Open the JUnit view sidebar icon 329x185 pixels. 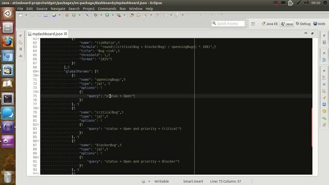click(21, 56)
